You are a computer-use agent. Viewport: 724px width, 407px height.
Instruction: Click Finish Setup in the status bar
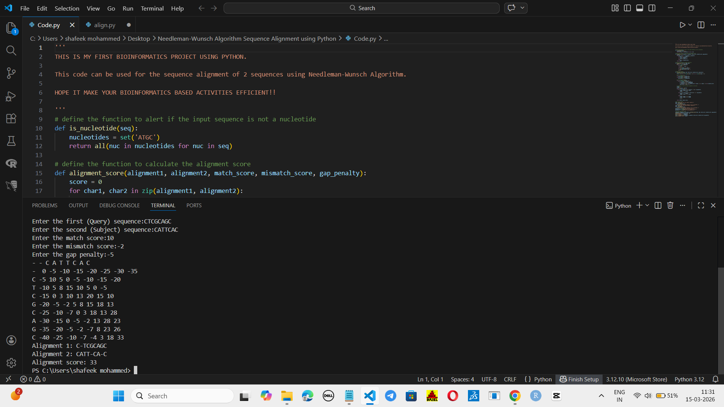(579, 379)
